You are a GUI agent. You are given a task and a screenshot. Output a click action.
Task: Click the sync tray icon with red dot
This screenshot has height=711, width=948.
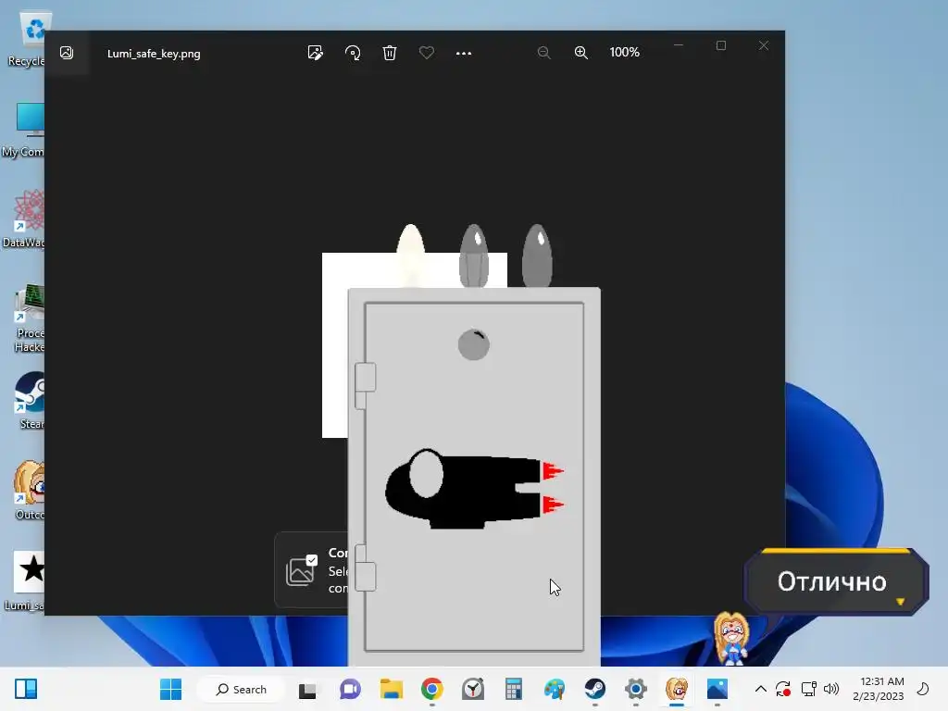click(783, 689)
